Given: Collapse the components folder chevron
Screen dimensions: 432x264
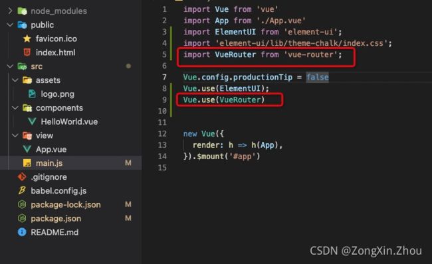Looking at the screenshot, I should click(15, 108).
